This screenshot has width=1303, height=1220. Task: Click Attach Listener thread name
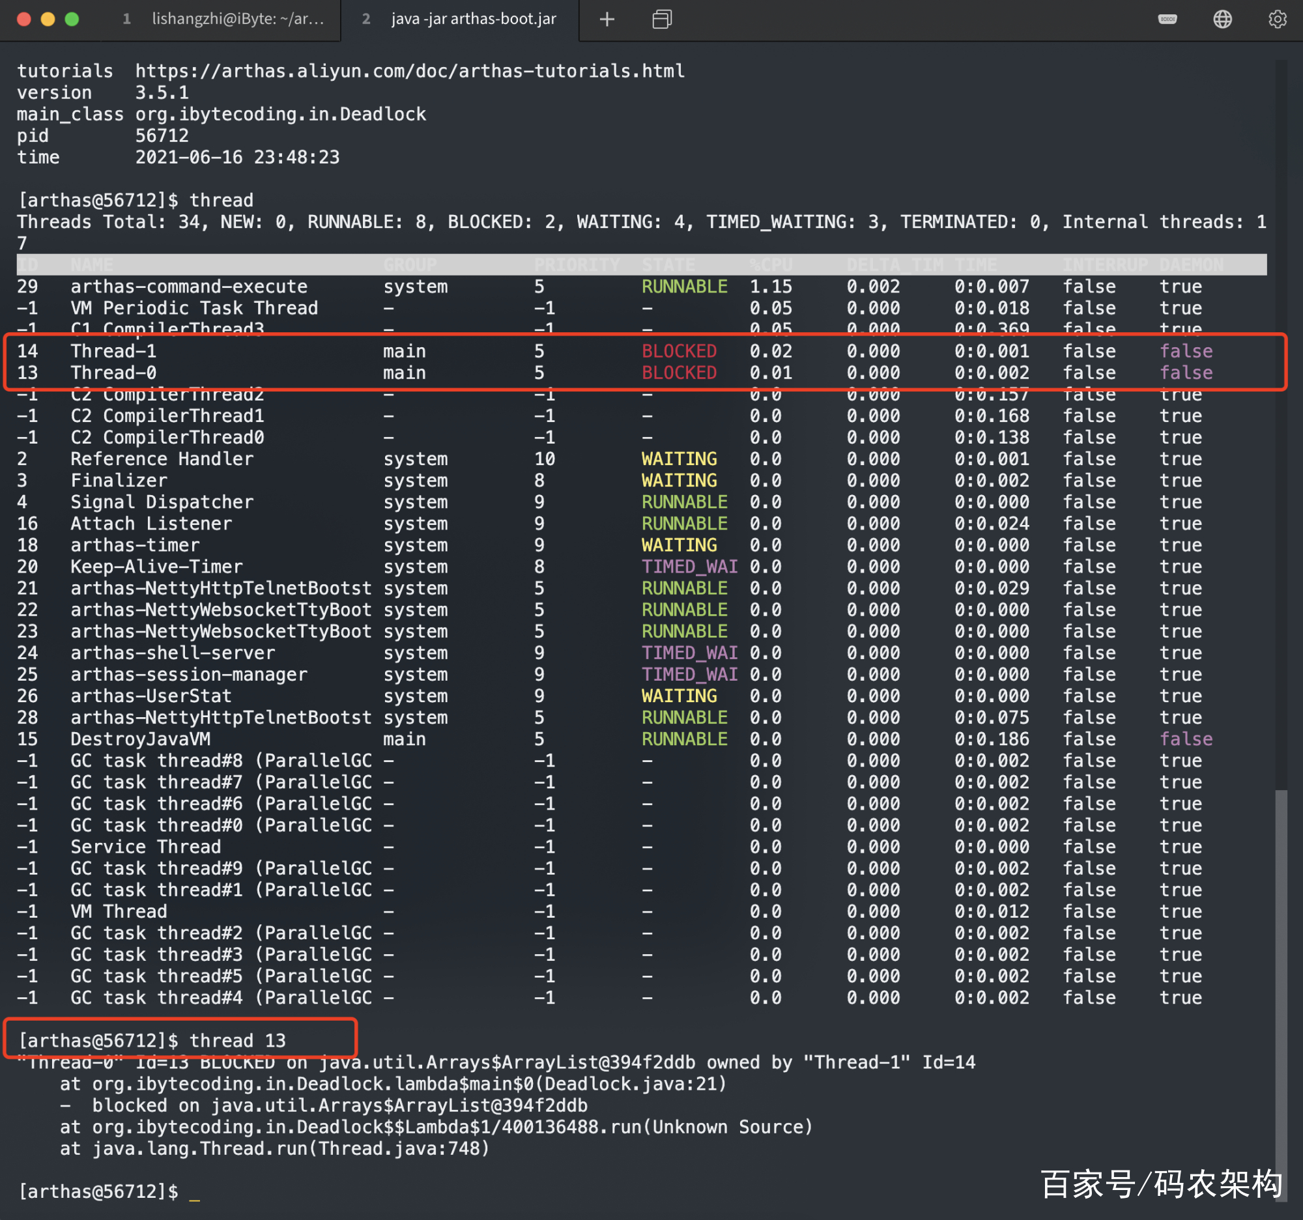click(151, 524)
